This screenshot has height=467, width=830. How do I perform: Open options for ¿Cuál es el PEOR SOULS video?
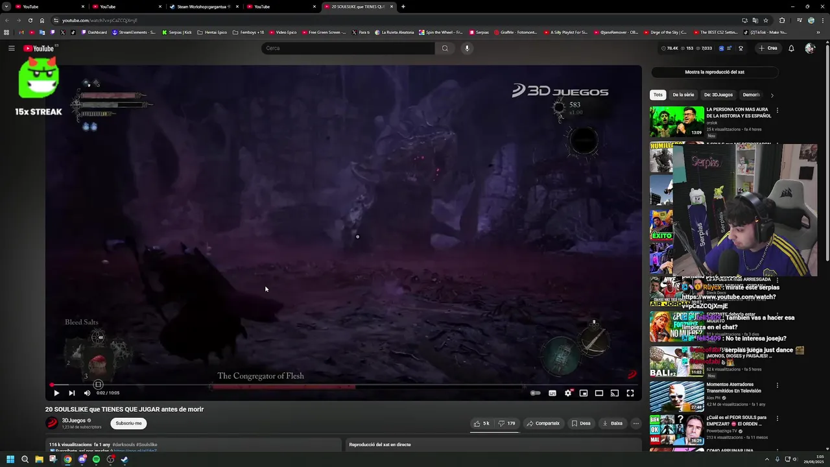(777, 418)
